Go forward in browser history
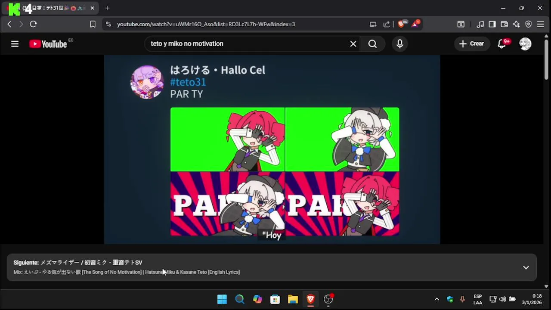 click(x=21, y=24)
